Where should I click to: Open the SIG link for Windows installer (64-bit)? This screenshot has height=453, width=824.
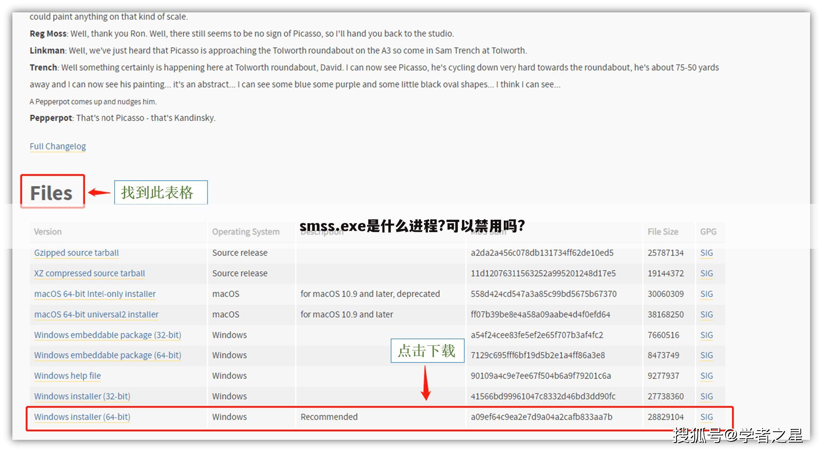pos(706,417)
